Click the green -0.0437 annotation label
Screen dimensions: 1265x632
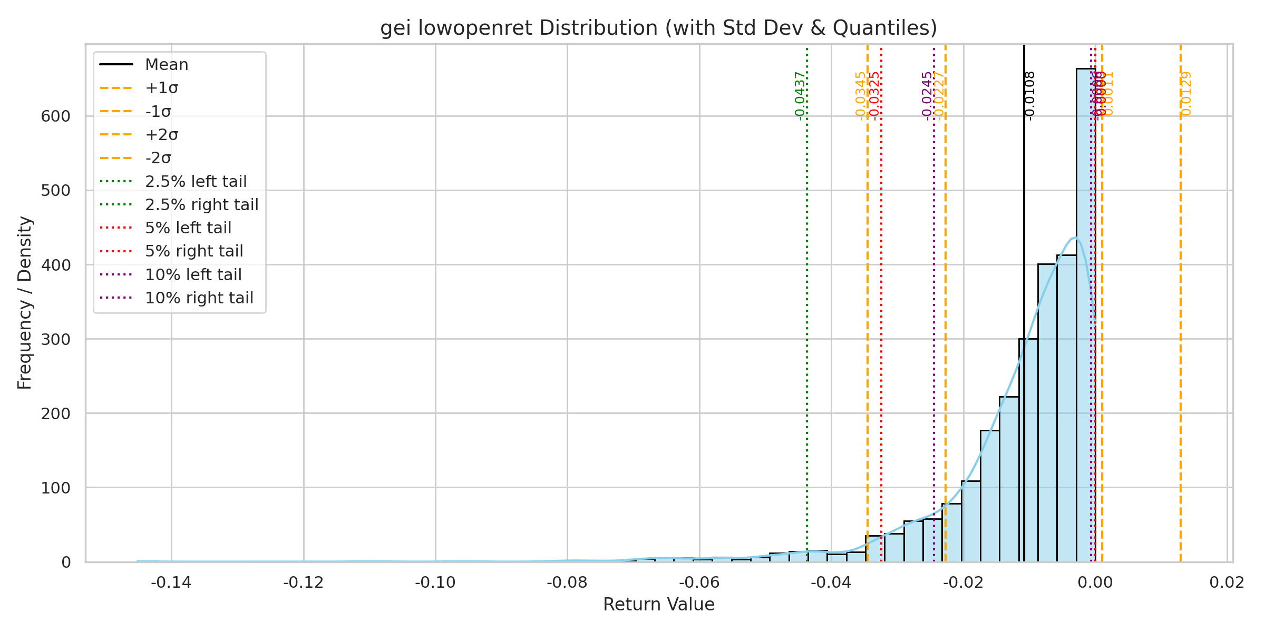point(800,96)
